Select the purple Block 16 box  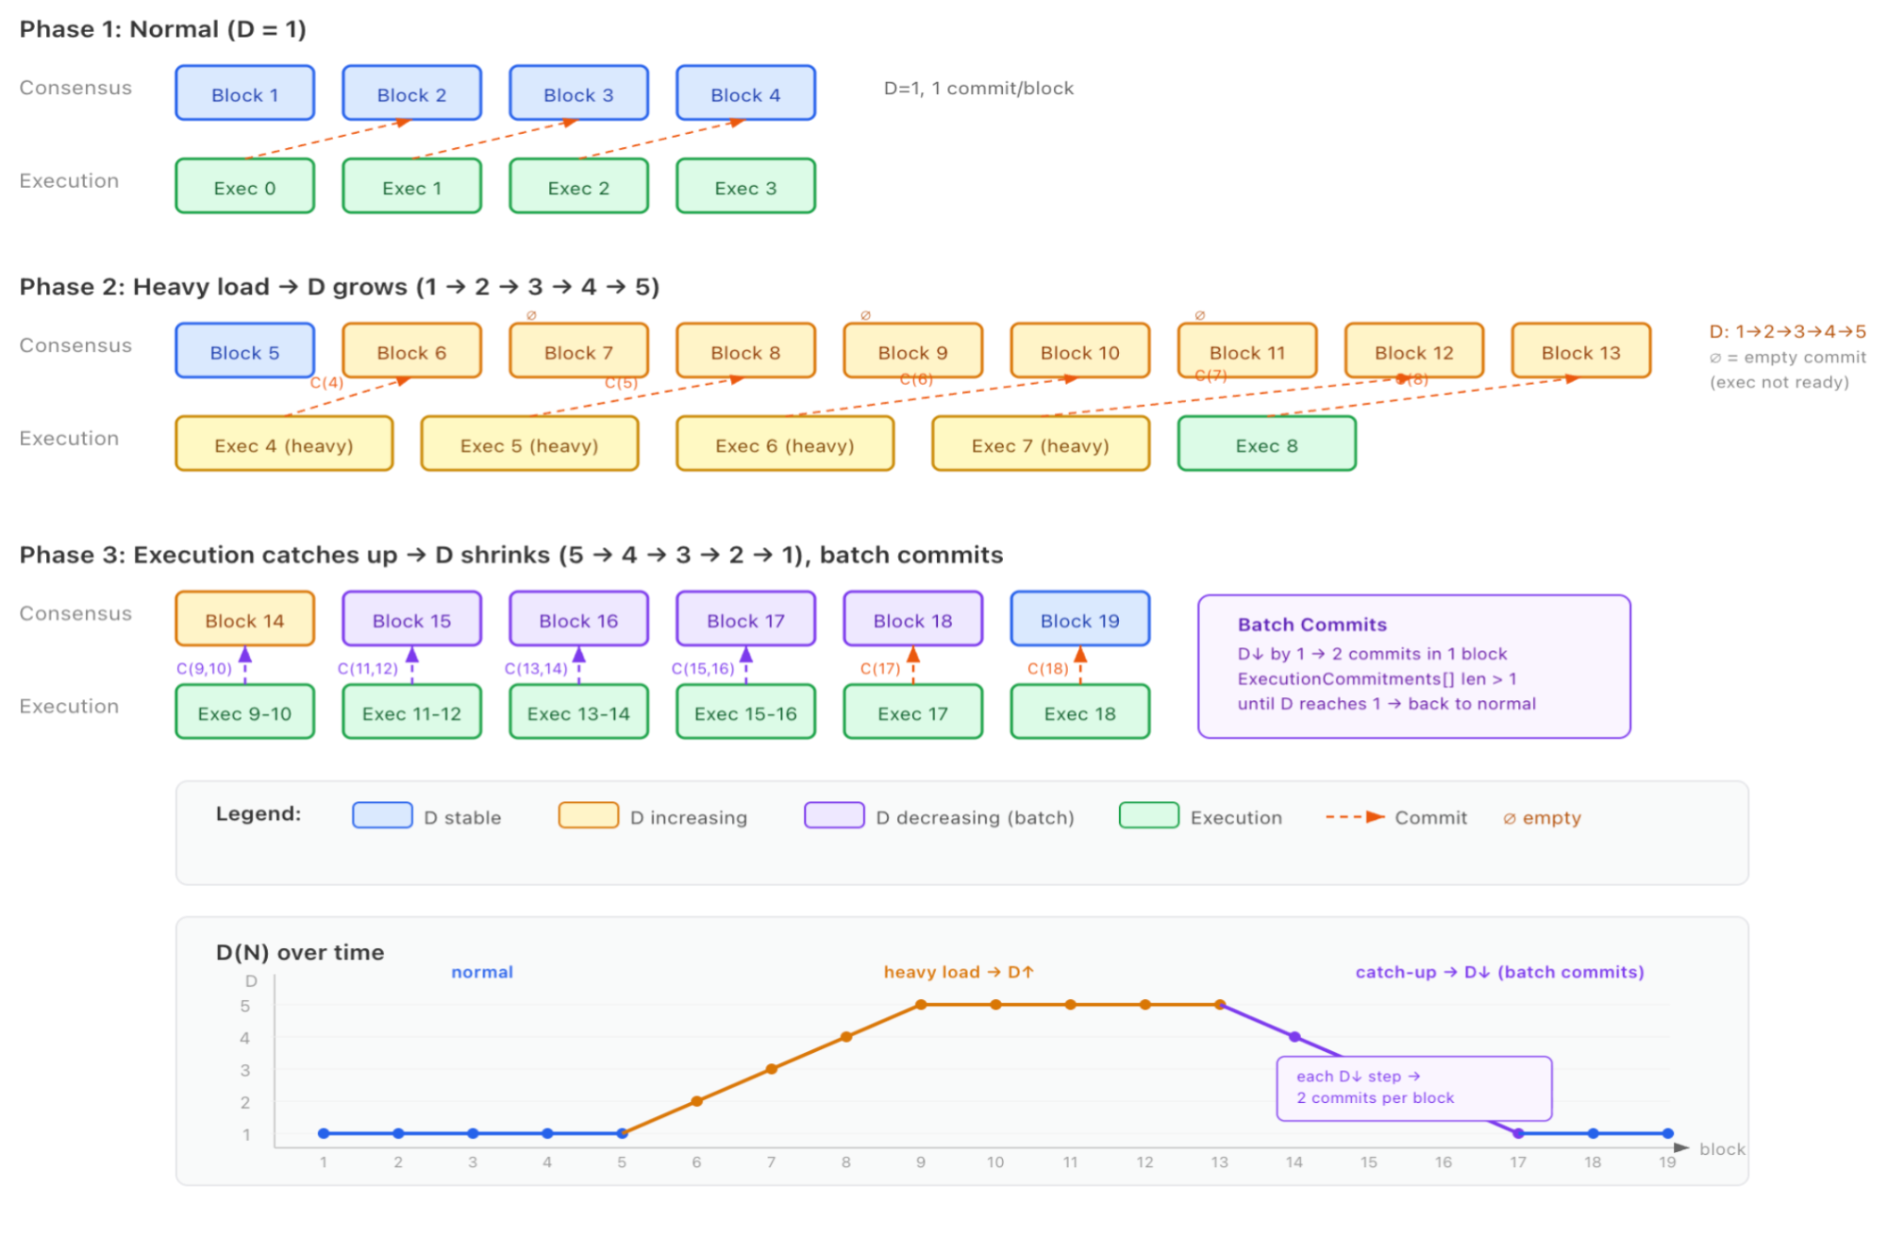pos(578,620)
